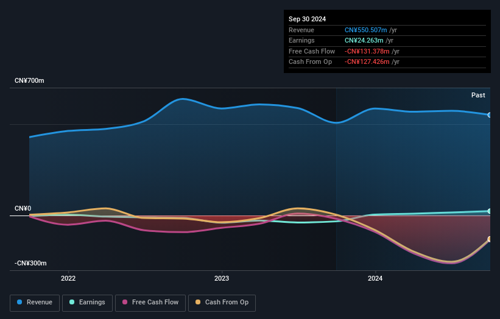
Task: Click the CN¥0 y-axis label
Action: [23, 208]
